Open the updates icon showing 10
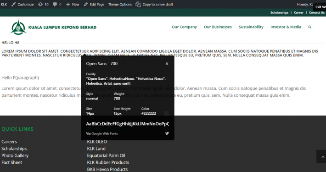 (40, 5)
